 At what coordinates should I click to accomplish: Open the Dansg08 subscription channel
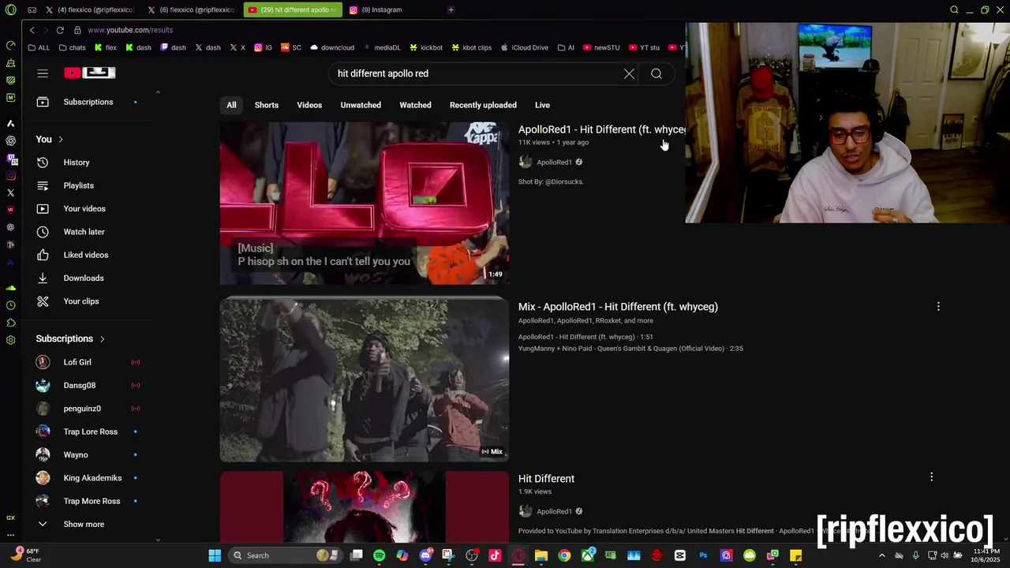point(79,385)
